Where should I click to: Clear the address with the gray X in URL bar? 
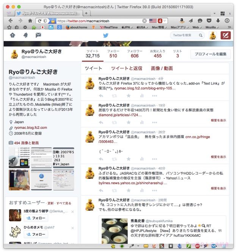(144, 21)
